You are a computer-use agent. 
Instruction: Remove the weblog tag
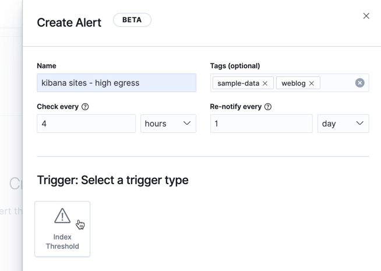tap(312, 83)
